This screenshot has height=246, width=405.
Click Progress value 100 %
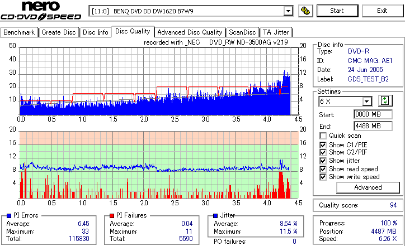pos(389,223)
